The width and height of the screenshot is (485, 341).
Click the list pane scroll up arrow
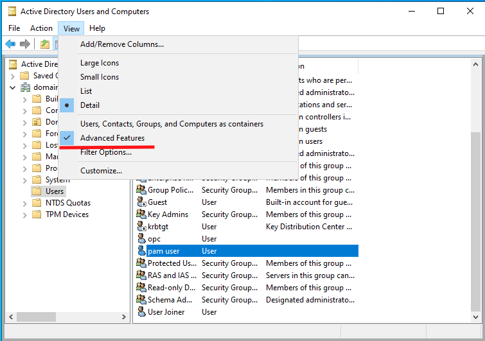475,65
